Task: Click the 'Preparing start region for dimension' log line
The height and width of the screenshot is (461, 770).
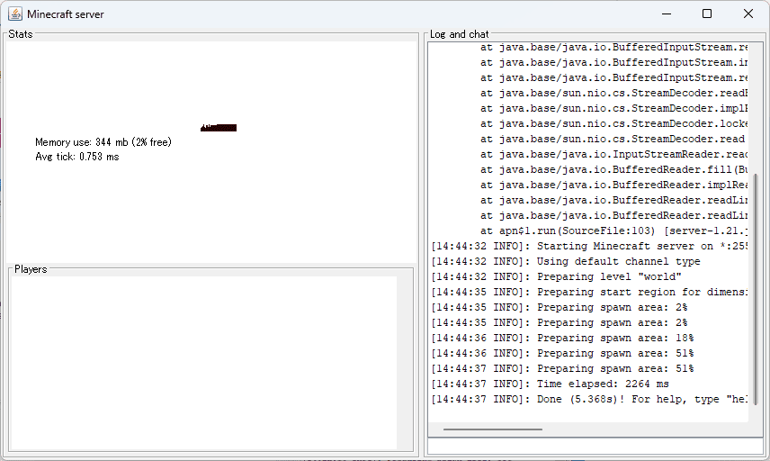Action: [589, 292]
